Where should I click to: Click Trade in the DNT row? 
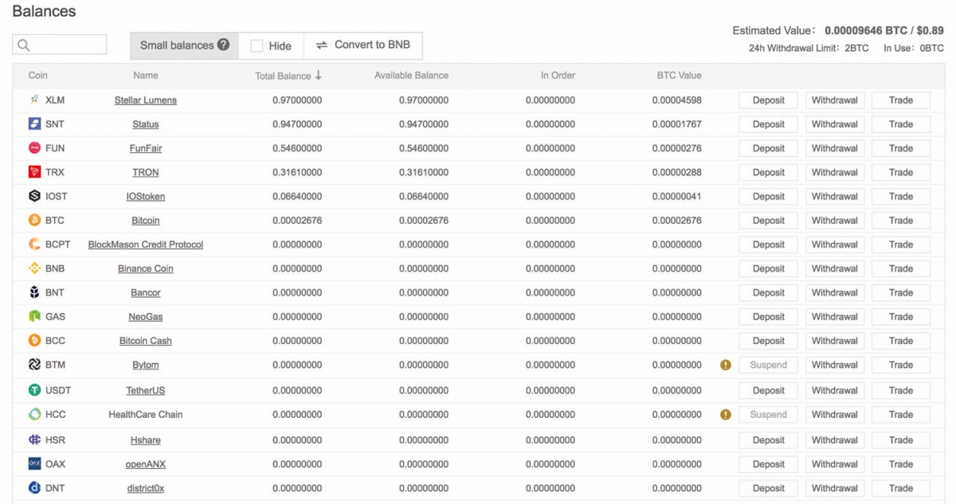click(901, 488)
